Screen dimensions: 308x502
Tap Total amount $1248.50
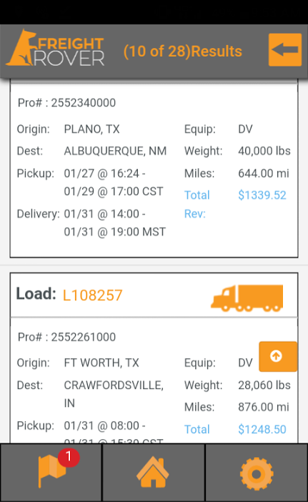[262, 429]
